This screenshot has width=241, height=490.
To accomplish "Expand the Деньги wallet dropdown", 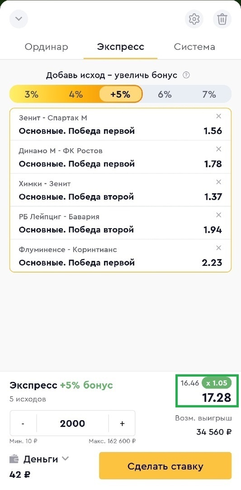I will (x=65, y=458).
